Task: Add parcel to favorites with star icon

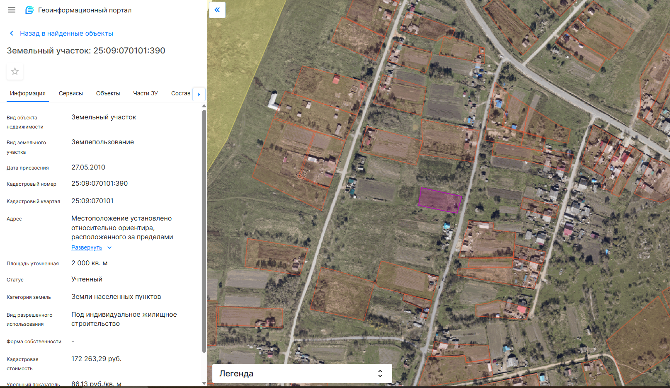Action: click(x=15, y=71)
